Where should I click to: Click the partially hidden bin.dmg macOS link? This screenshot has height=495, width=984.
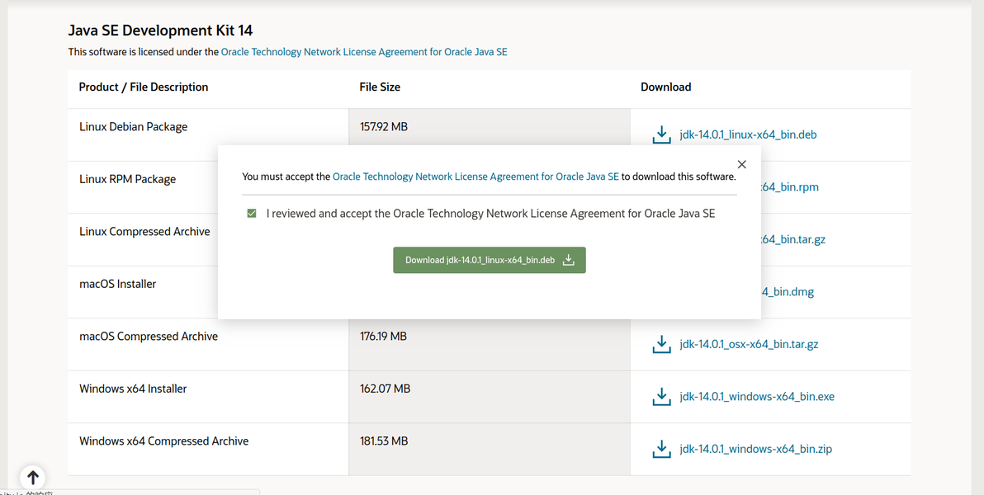[x=788, y=292]
